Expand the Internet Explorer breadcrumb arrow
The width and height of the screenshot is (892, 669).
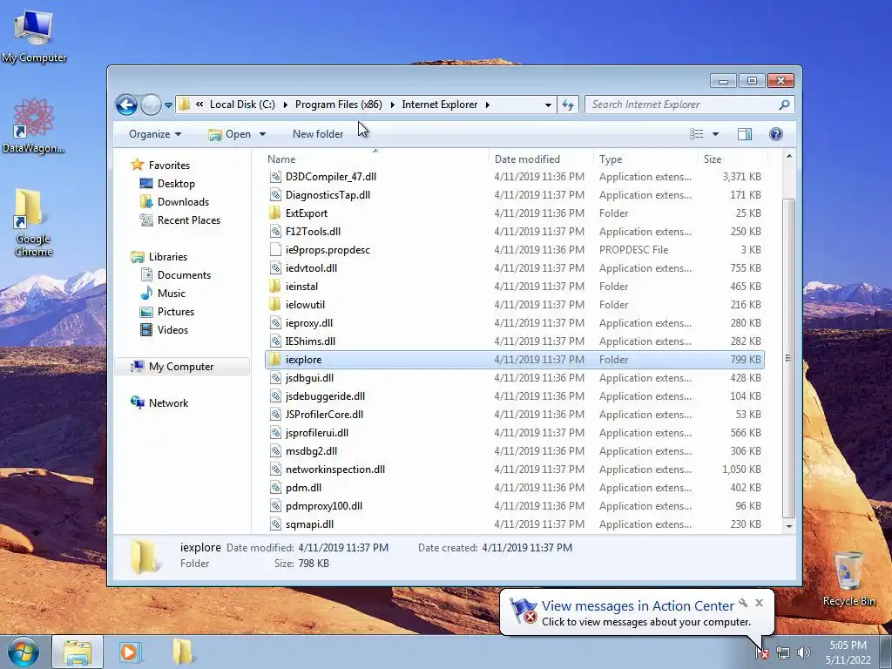tap(488, 105)
